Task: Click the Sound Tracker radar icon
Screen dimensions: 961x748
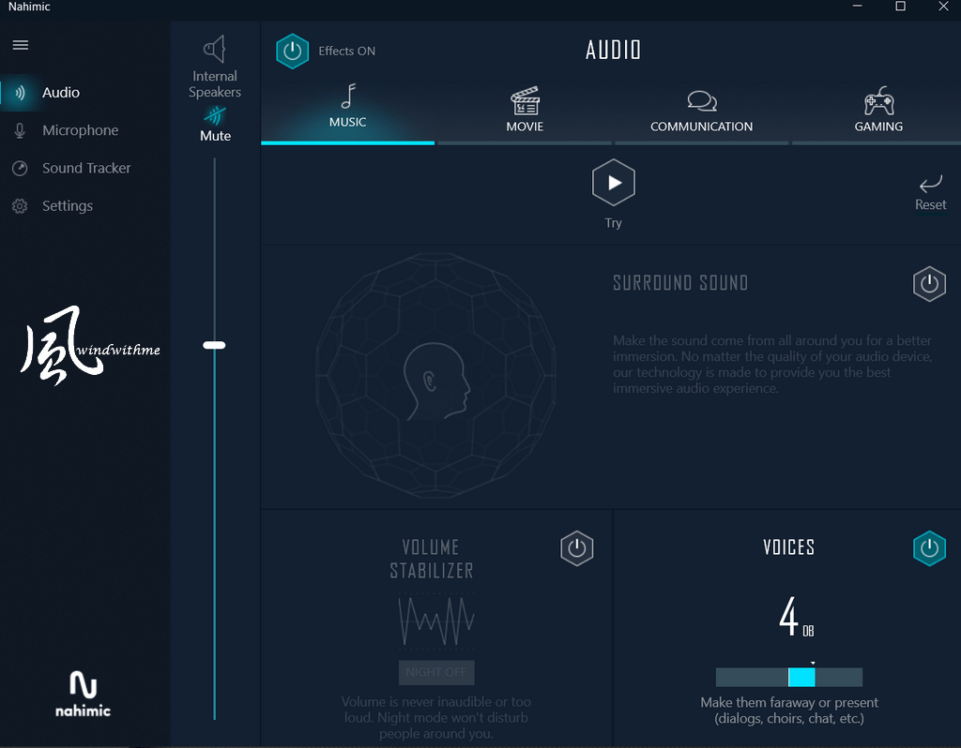Action: click(x=20, y=169)
